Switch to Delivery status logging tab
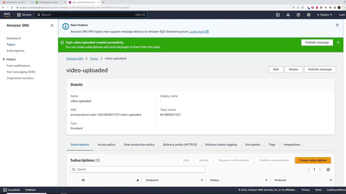This screenshot has height=194, width=346. pos(221,145)
